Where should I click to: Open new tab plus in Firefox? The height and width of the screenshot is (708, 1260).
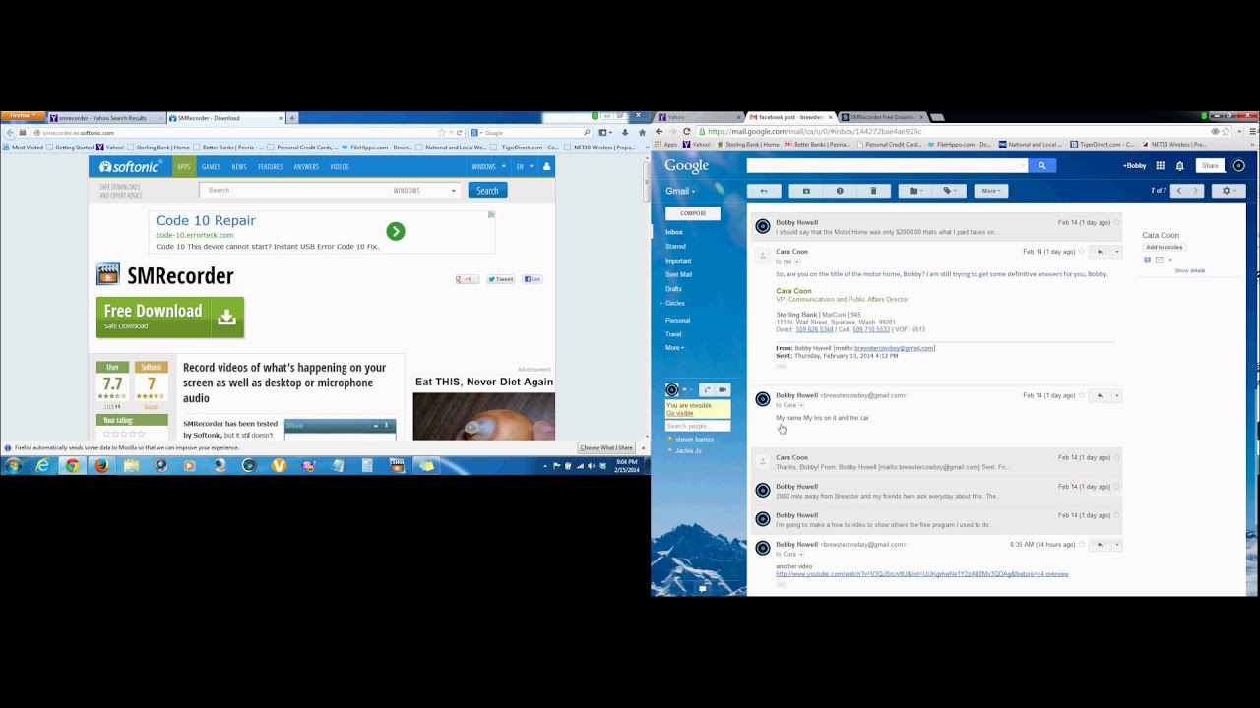pyautogui.click(x=292, y=118)
